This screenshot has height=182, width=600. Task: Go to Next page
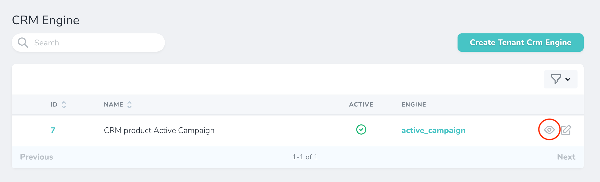tap(566, 157)
